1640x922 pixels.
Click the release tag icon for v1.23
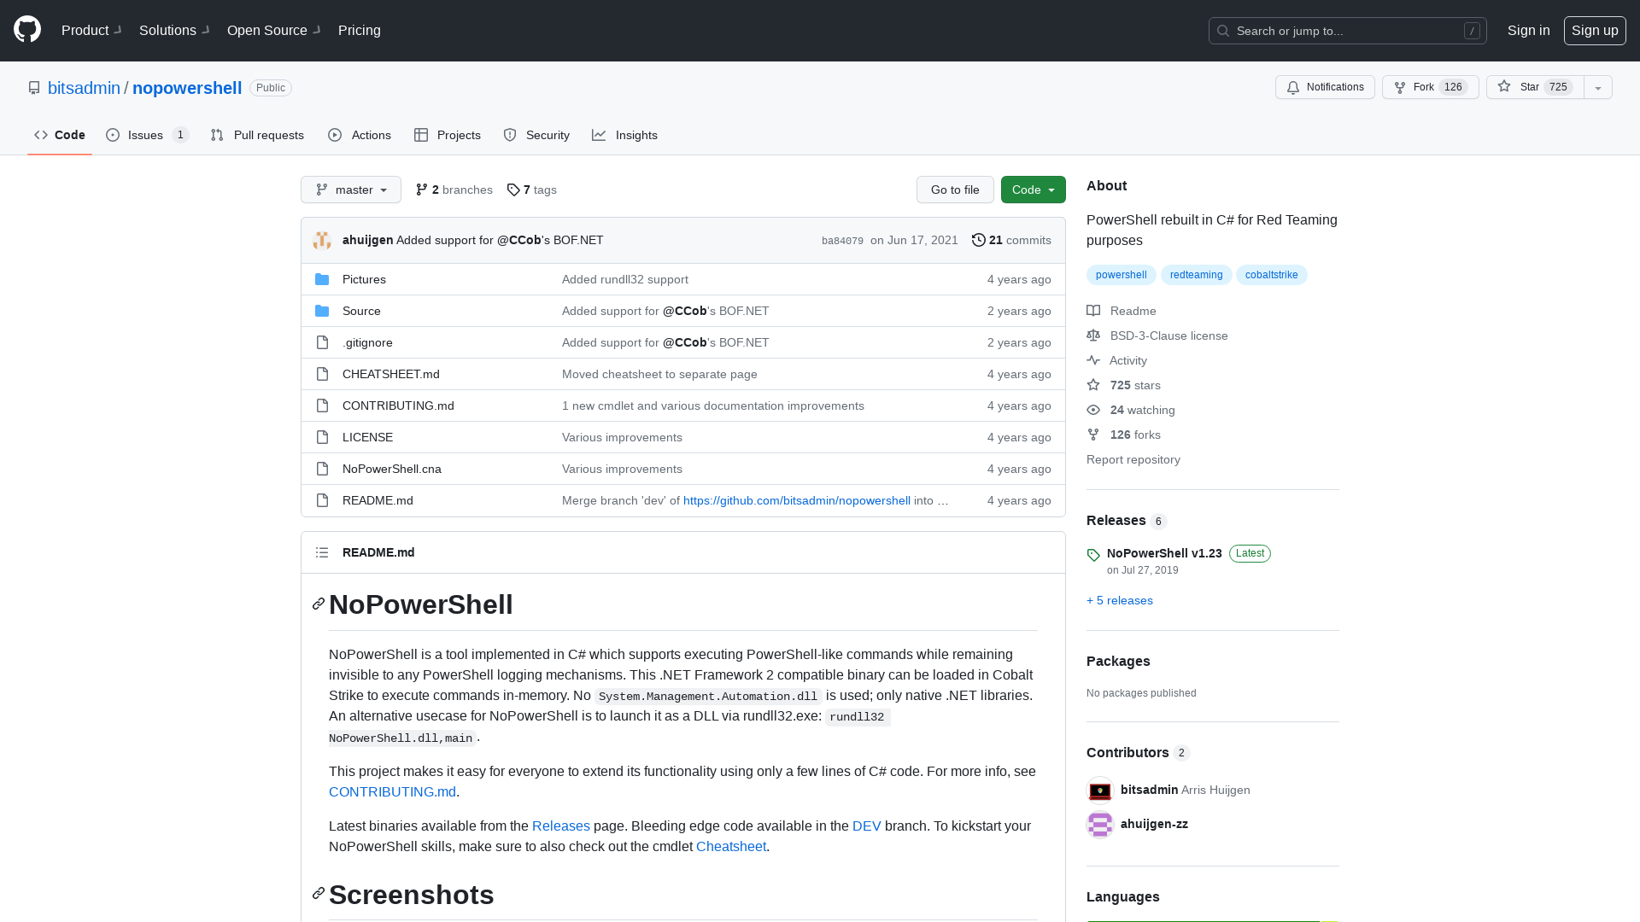coord(1093,555)
